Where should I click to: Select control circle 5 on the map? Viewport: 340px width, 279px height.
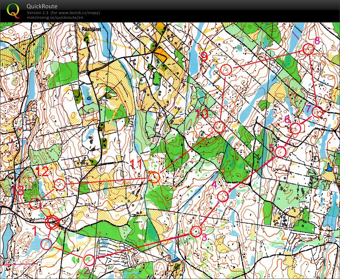tap(280, 152)
